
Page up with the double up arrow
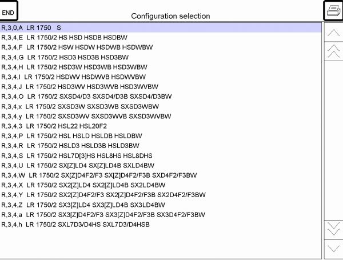332,53
